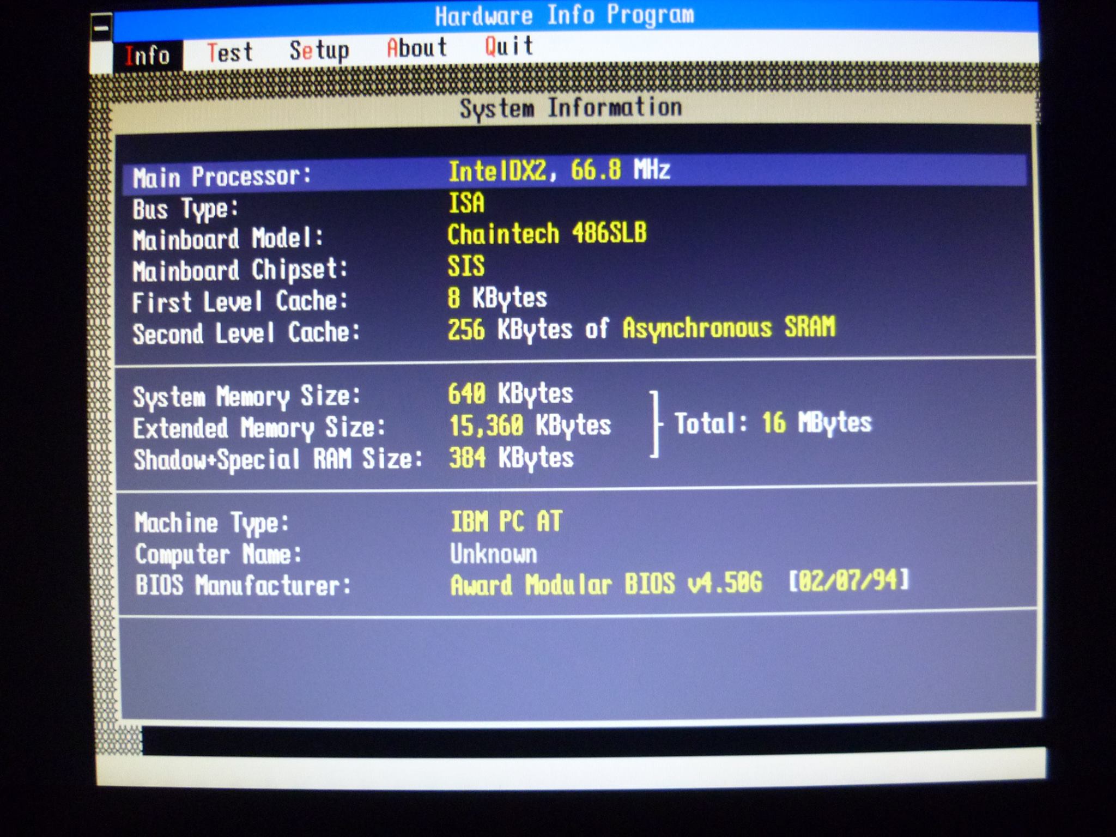Click the system menu box at top-left corner
Viewport: 1116px width, 837px height.
(101, 28)
